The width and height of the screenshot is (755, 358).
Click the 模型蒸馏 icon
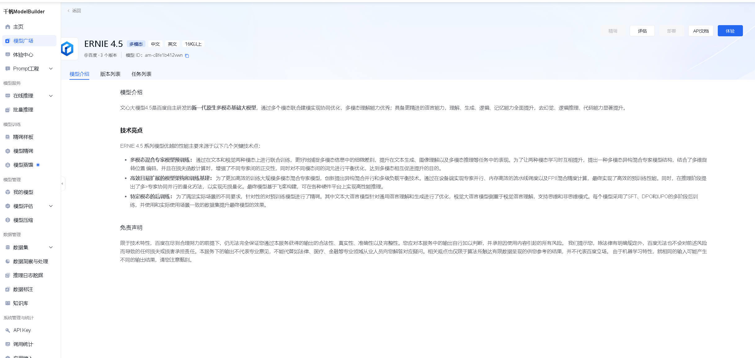[x=8, y=165]
